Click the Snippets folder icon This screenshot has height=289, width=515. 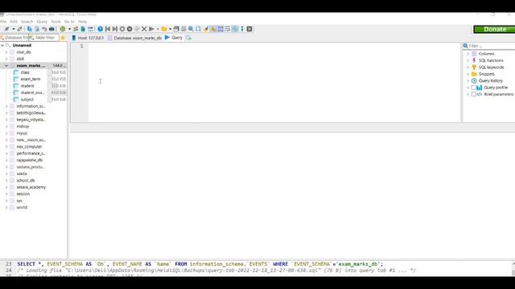[x=474, y=74]
